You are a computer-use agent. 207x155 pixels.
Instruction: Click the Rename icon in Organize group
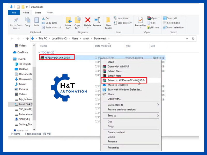pyautogui.click(x=97, y=20)
